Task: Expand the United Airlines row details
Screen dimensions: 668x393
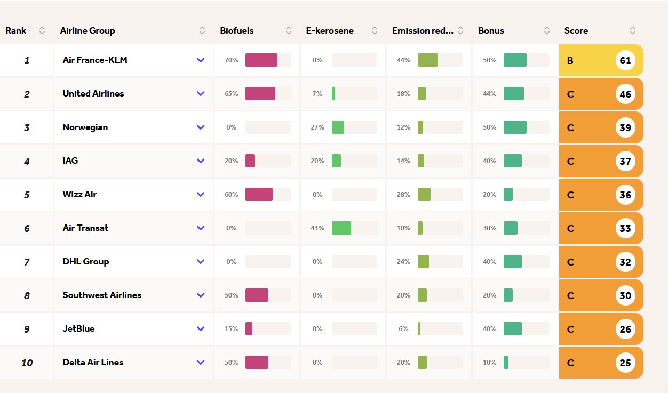Action: pyautogui.click(x=201, y=94)
